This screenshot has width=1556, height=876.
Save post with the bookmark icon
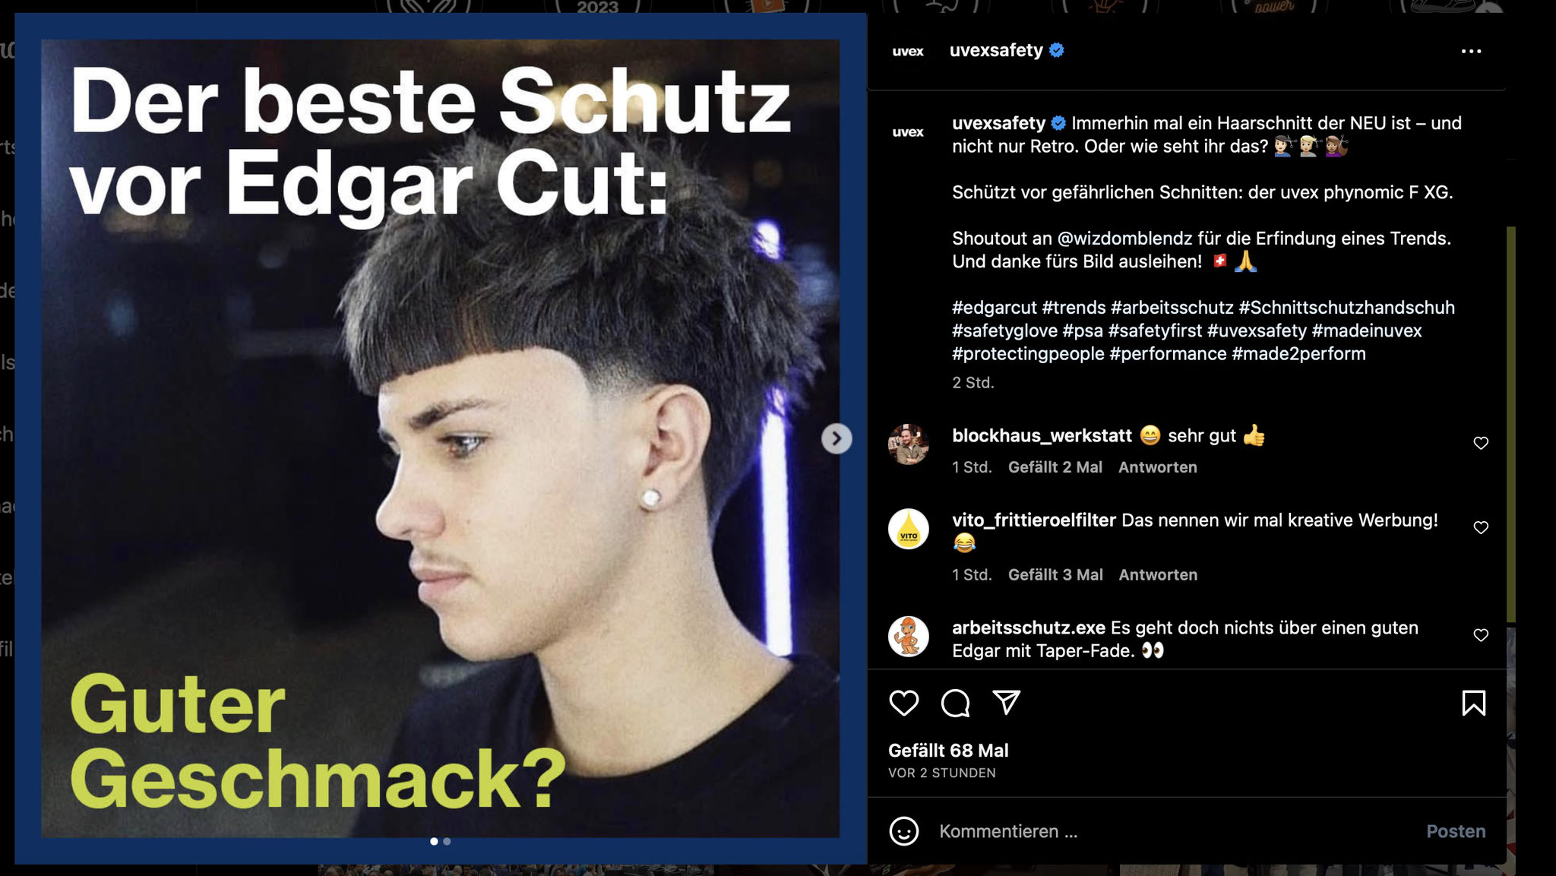tap(1473, 703)
